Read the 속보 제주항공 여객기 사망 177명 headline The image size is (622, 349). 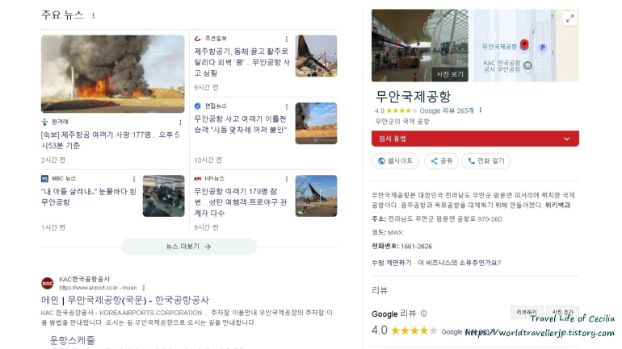(110, 140)
